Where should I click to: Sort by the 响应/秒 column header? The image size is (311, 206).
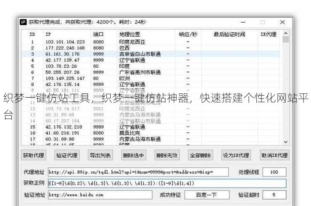(x=188, y=34)
